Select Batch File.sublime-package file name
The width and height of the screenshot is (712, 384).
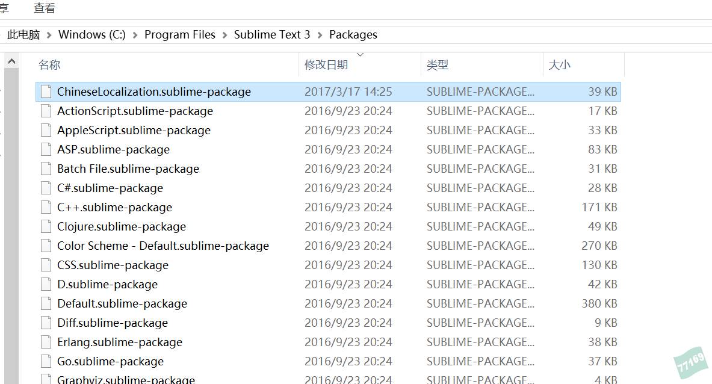pyautogui.click(x=128, y=169)
